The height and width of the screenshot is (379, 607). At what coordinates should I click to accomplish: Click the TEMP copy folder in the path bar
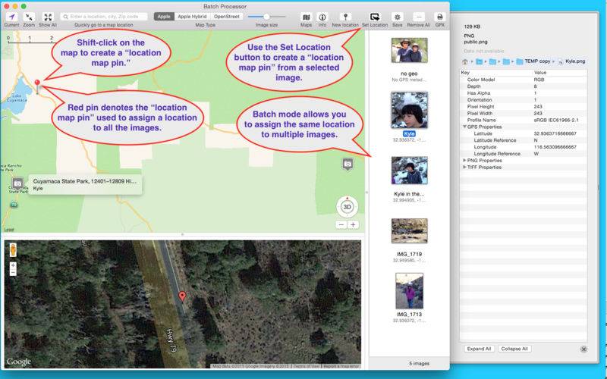point(533,61)
